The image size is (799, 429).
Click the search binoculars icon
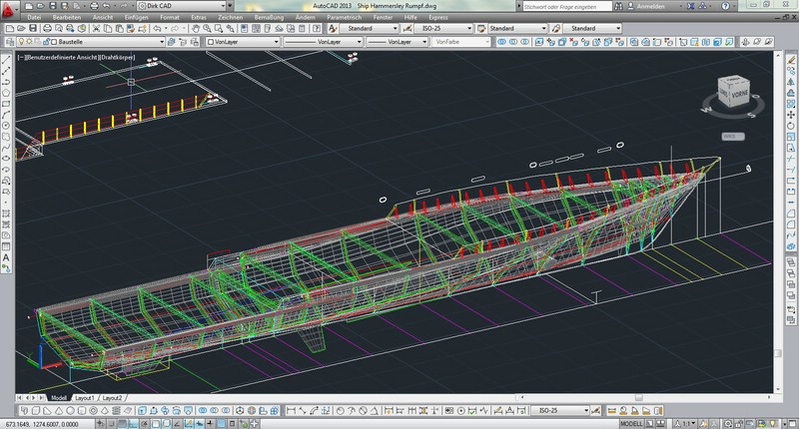(x=618, y=6)
